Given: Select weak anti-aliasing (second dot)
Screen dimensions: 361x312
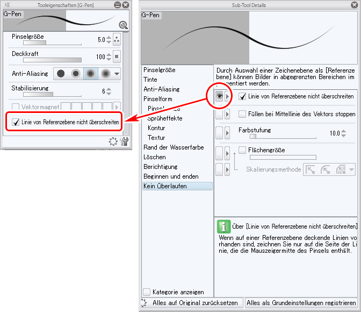Looking at the screenshot, I should [76, 74].
